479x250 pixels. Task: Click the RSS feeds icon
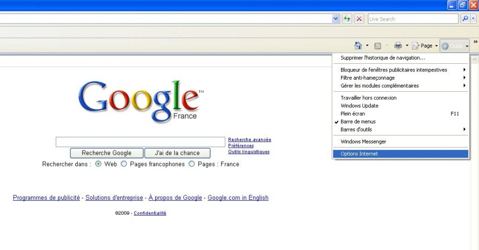(x=378, y=46)
